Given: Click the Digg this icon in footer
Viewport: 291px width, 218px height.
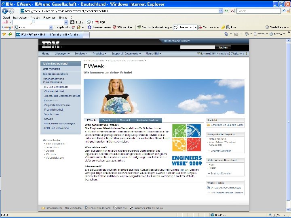Looking at the screenshot, I should click(115, 208).
